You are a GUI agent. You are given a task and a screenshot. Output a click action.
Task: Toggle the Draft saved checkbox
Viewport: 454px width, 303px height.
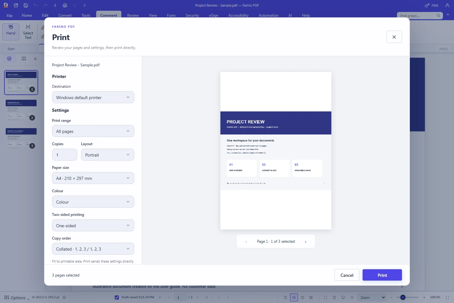point(117,297)
